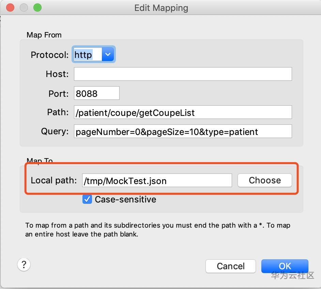Click the Local path field /tmp/MockTest.json
The height and width of the screenshot is (289, 321).
tap(157, 181)
